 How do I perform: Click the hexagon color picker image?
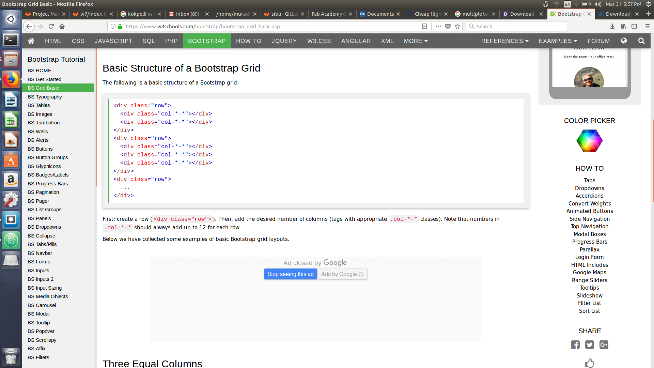[589, 141]
